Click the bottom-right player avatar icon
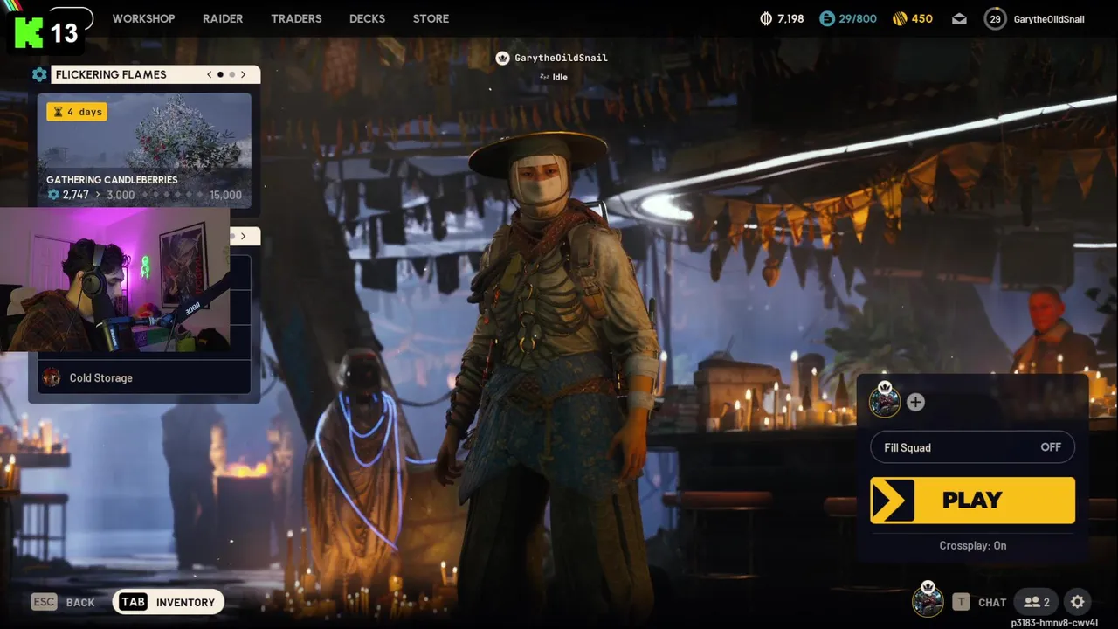The width and height of the screenshot is (1118, 629). (x=928, y=600)
